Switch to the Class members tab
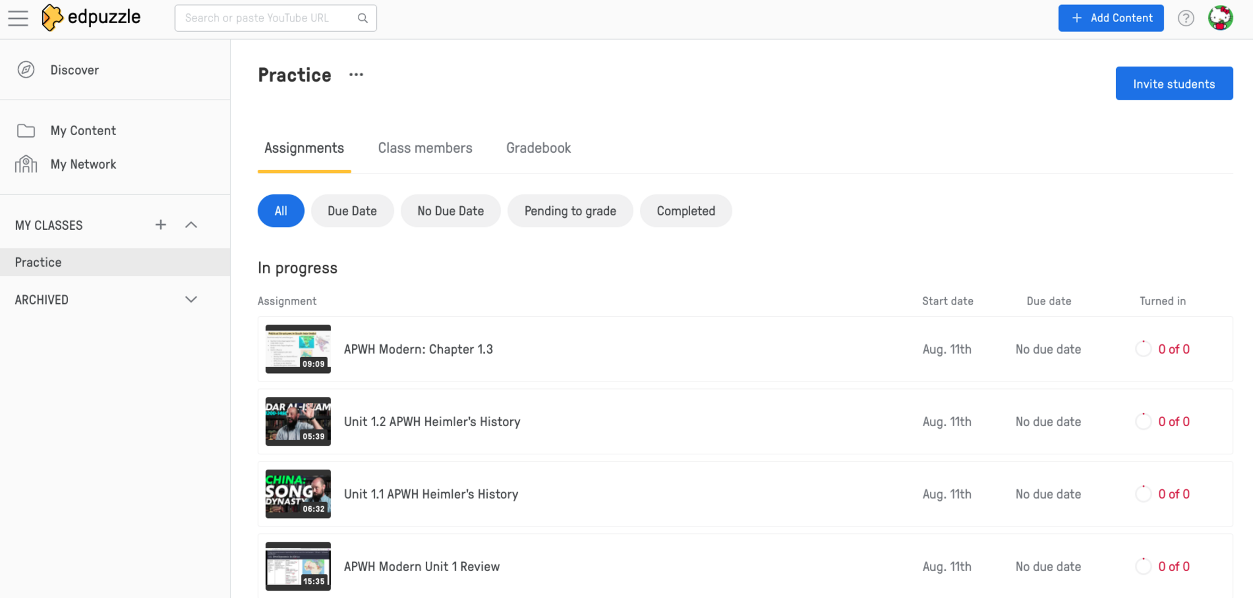This screenshot has height=598, width=1253. click(425, 148)
